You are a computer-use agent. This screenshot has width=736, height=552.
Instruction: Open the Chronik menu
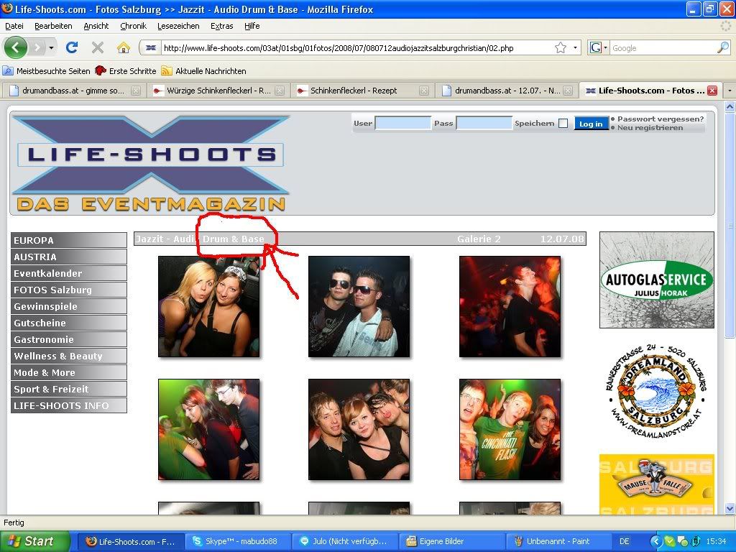(x=133, y=26)
